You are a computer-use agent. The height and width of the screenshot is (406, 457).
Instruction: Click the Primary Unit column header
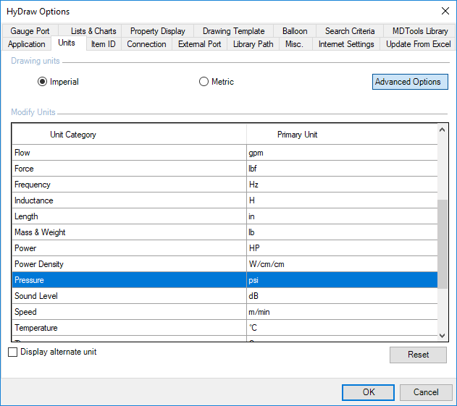click(342, 135)
